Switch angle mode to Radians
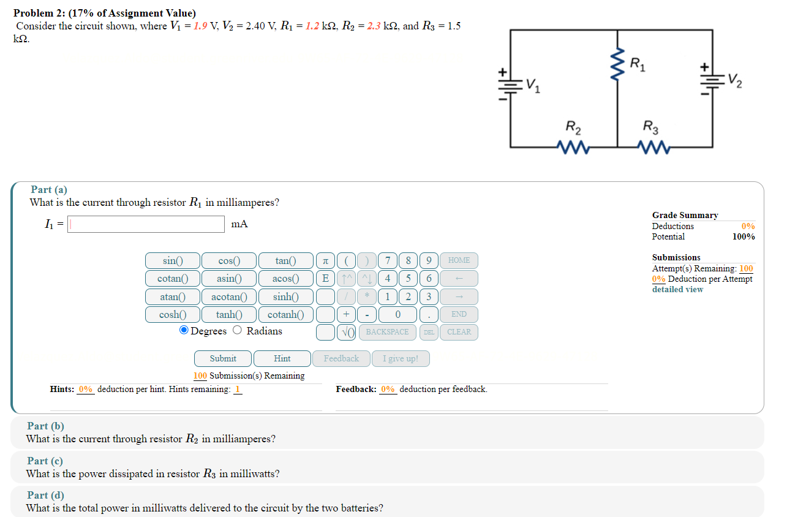 point(236,330)
